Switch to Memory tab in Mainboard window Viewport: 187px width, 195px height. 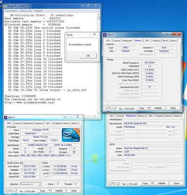142,116
